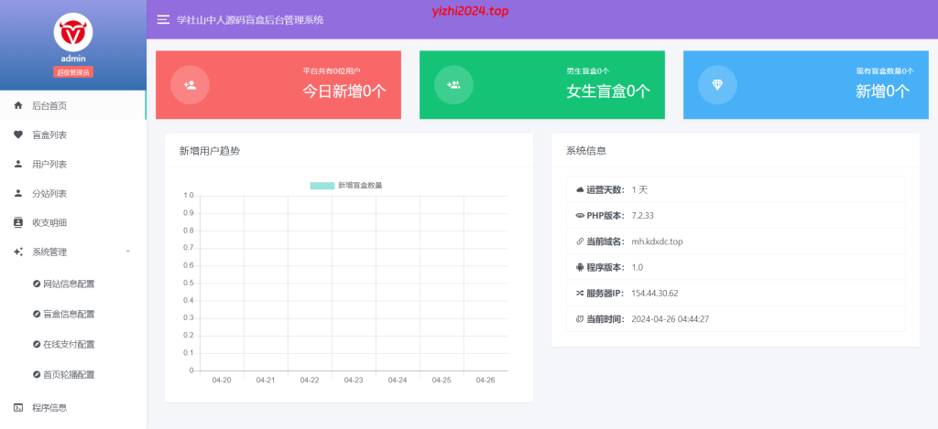Click the person icon beside 分站列表
This screenshot has height=429, width=938.
18,193
